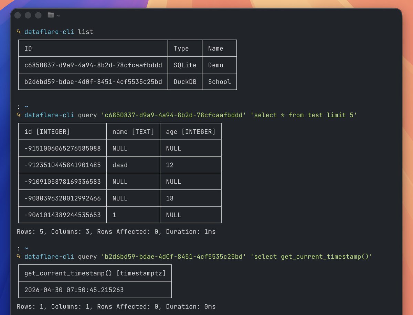Click the 'name [TEXT]' column header
Screen dimensions: 413x315
coord(133,131)
